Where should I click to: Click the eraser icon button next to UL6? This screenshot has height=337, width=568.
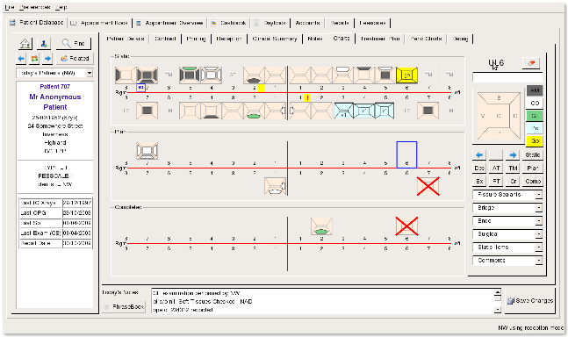tap(531, 63)
